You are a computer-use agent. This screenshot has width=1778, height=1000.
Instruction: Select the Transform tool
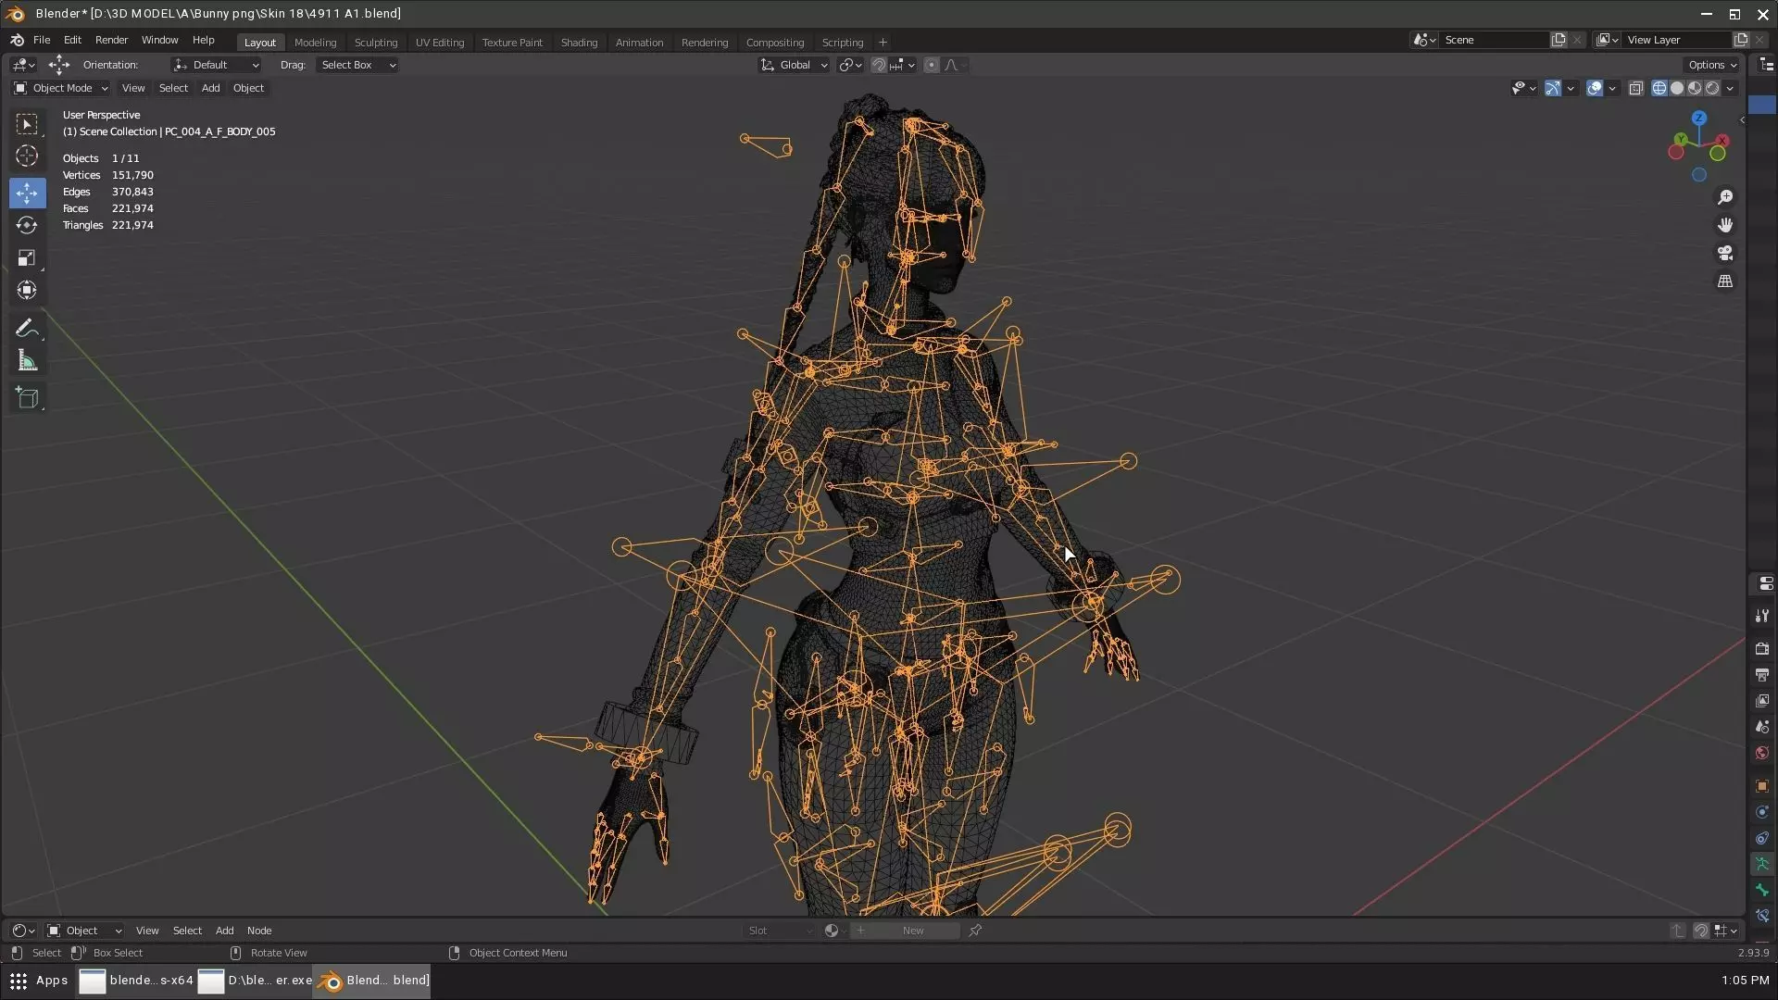[x=27, y=290]
